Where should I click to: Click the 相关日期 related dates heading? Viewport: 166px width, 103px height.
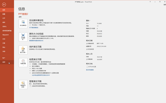tap(89, 40)
